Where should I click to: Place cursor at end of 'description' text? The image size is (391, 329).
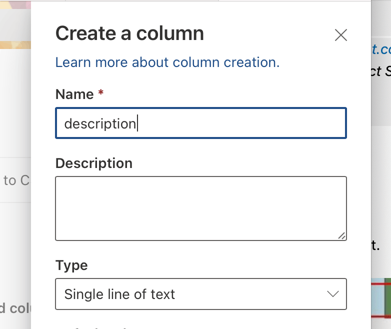[137, 123]
